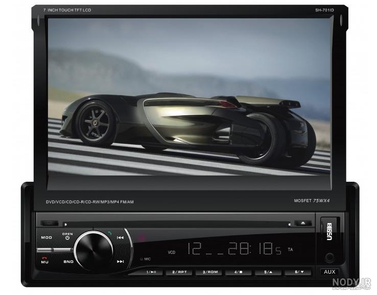
Task: Click the 4/stop preset button
Action: coord(238,272)
